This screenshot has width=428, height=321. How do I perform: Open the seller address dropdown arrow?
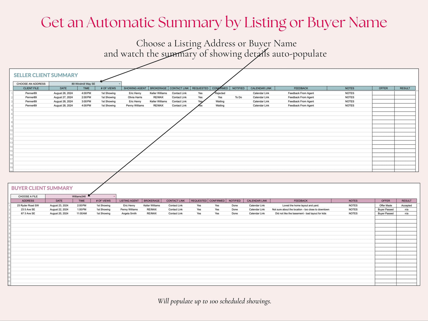point(119,84)
